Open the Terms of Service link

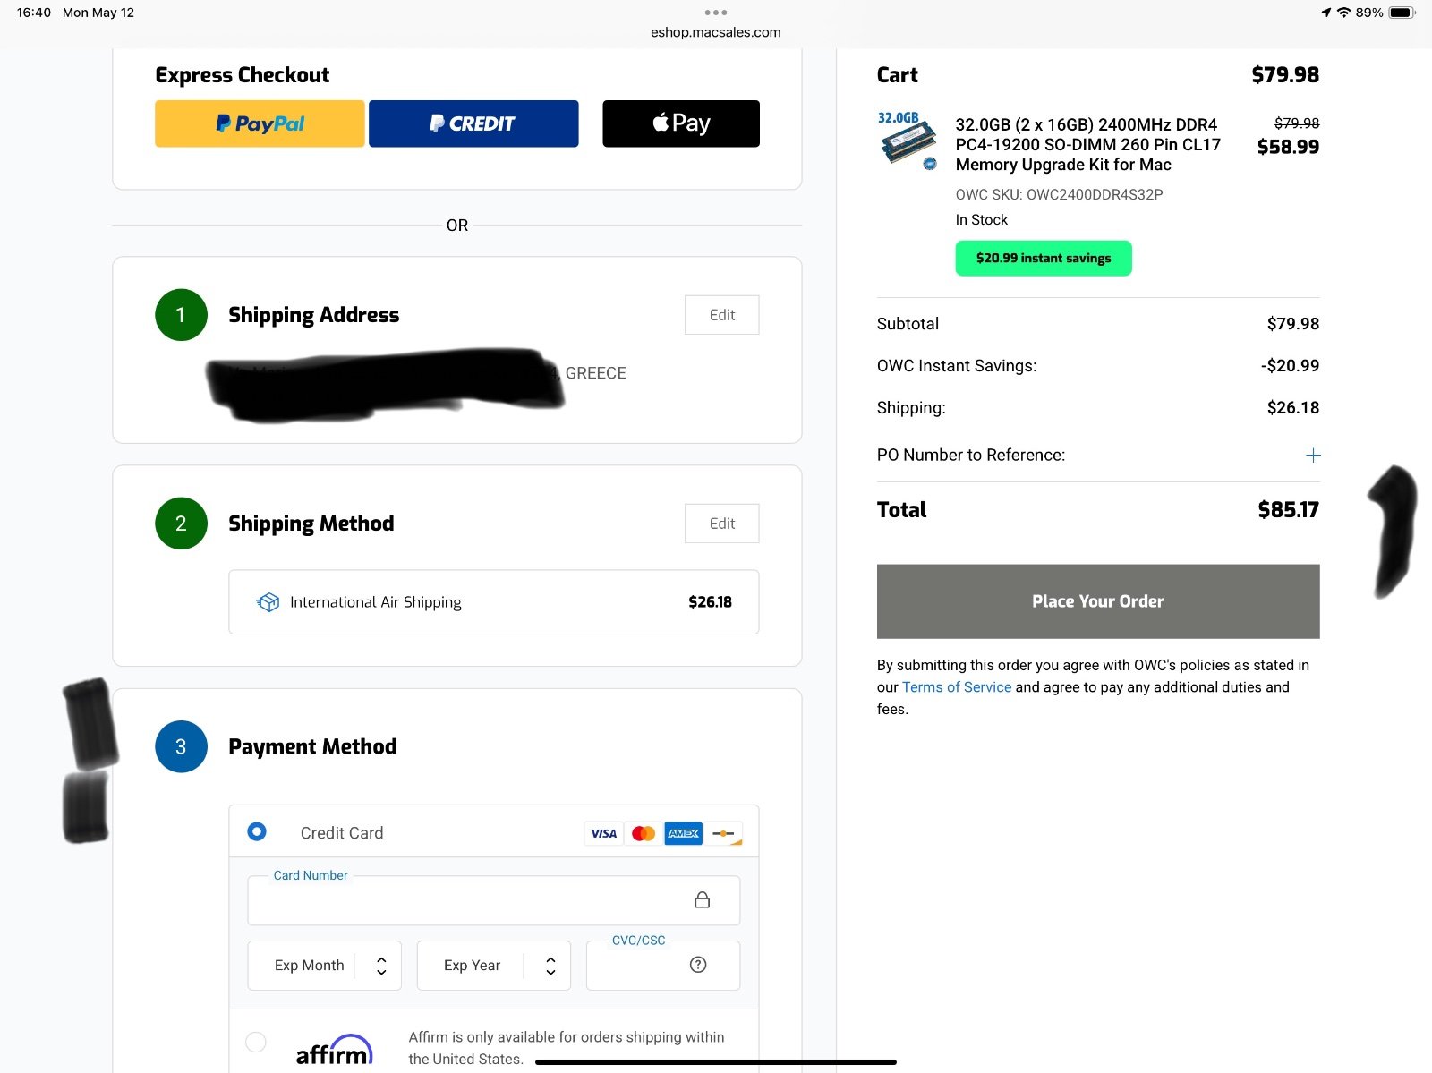(957, 687)
